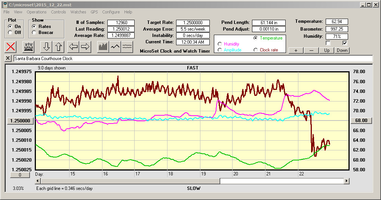Click the Santa Barbara Courthouse Clock field
This screenshot has width=381, height=200.
[193, 59]
